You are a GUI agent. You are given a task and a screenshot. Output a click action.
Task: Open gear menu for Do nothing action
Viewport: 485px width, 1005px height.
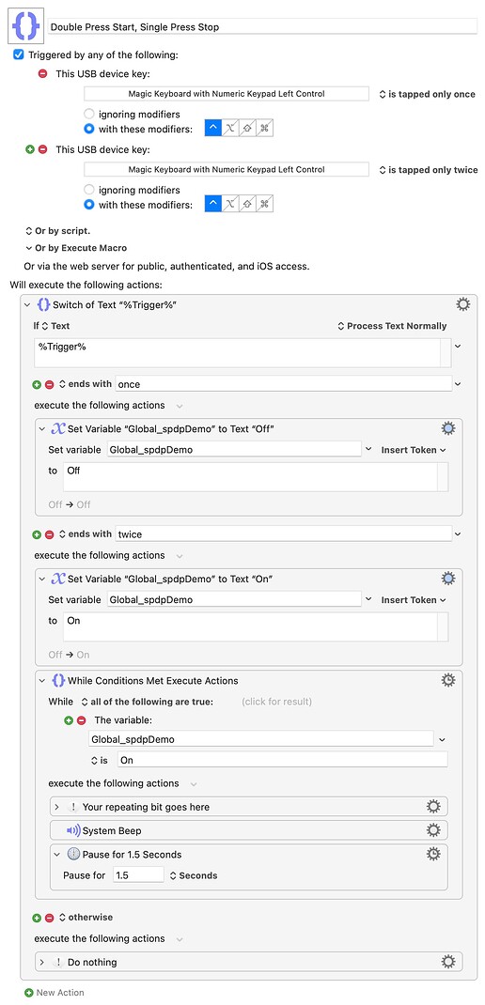[447, 962]
